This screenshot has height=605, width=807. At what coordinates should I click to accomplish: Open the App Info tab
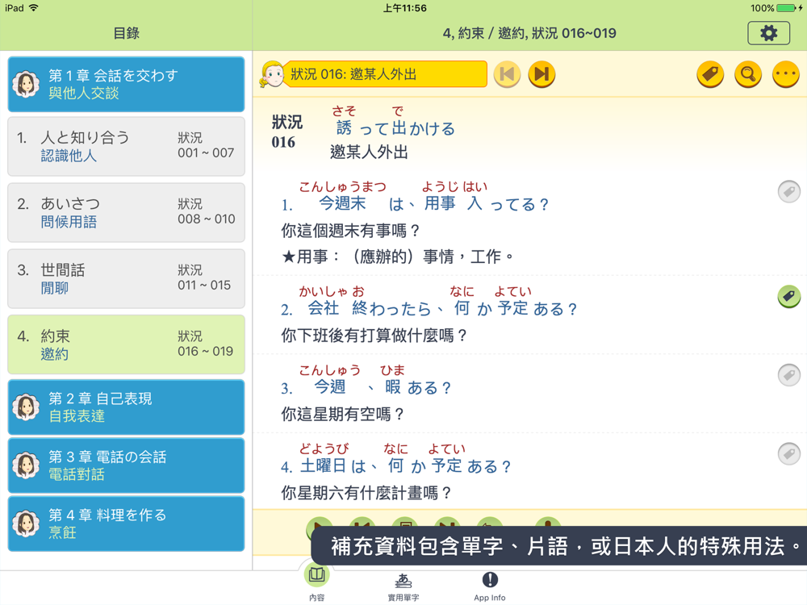(x=490, y=586)
